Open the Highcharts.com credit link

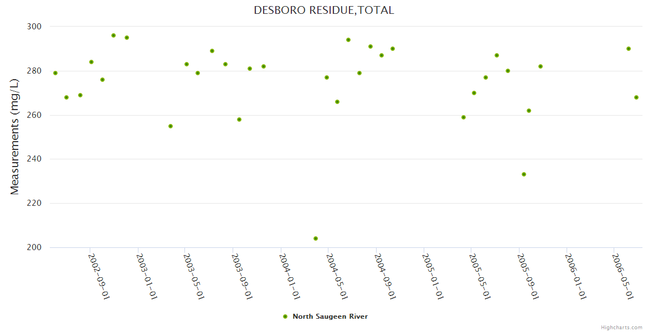pos(621,327)
